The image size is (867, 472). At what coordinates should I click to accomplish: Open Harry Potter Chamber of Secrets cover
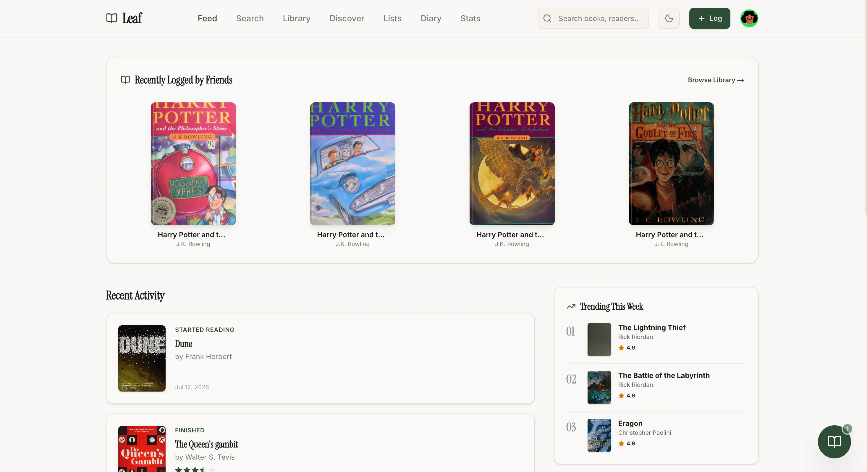352,164
